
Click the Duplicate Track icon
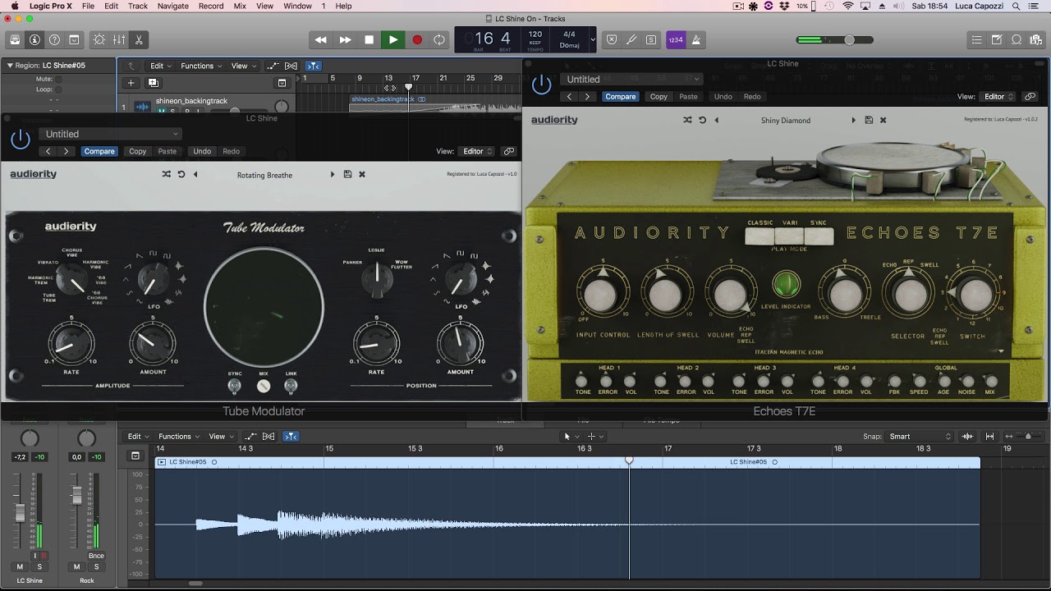153,82
